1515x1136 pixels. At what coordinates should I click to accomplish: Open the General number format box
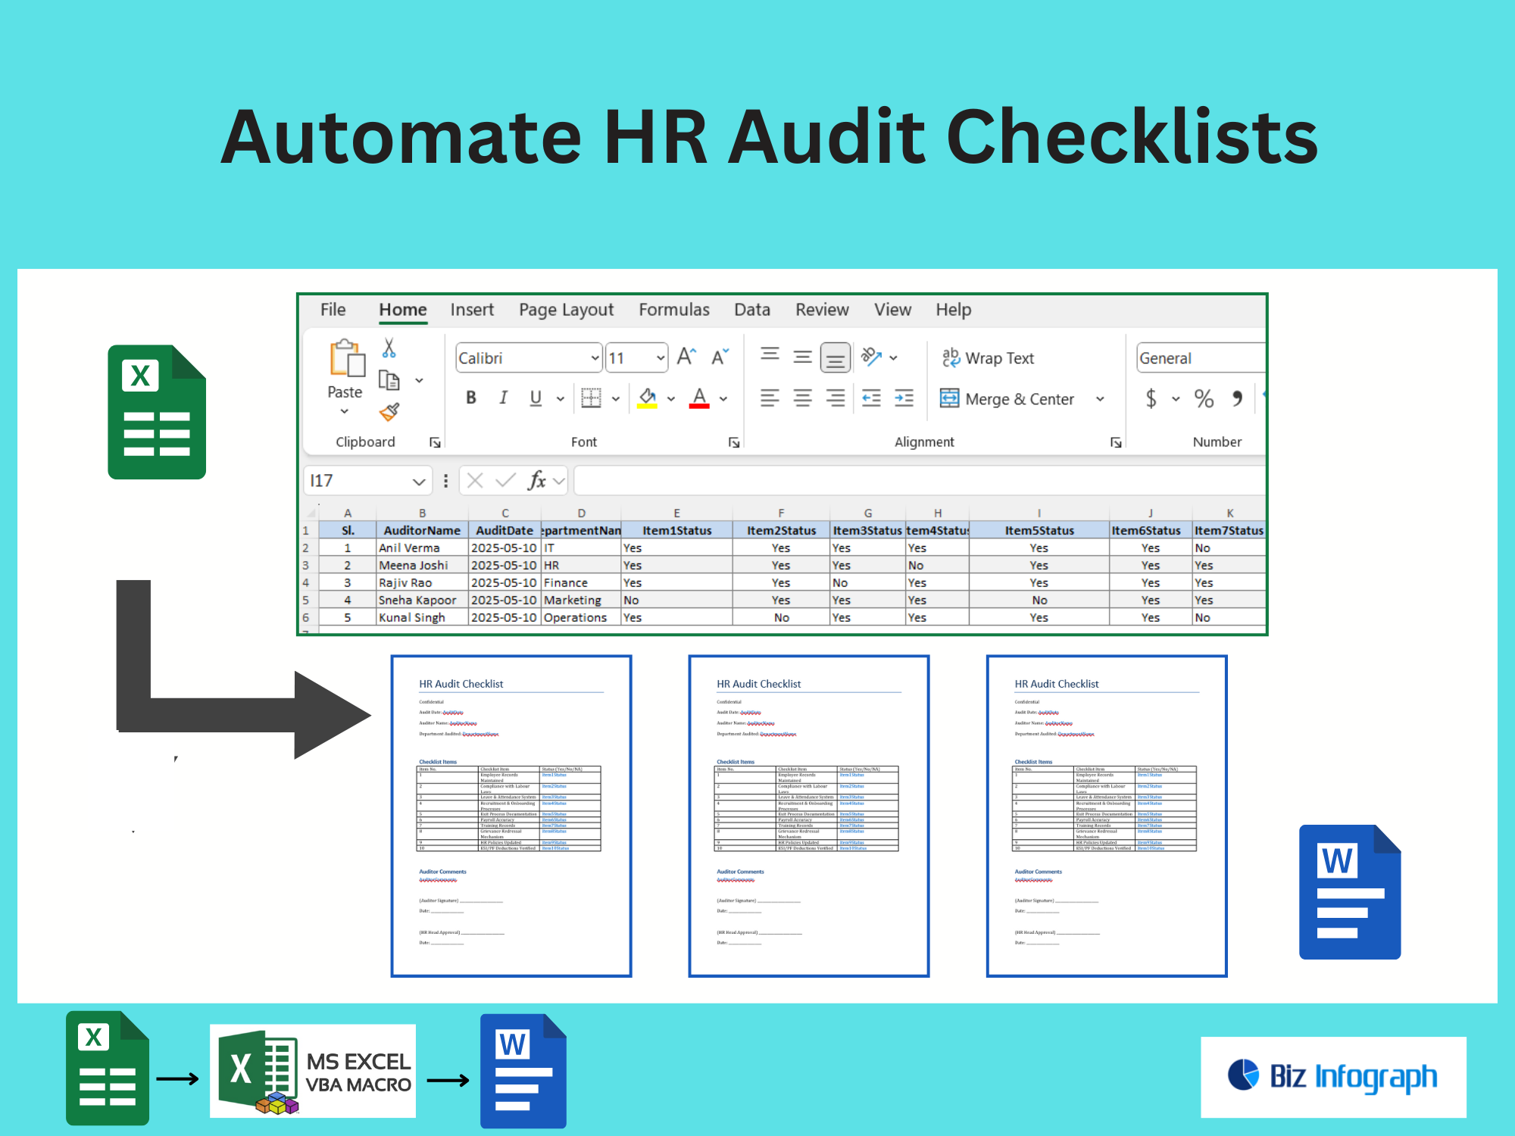point(1201,357)
